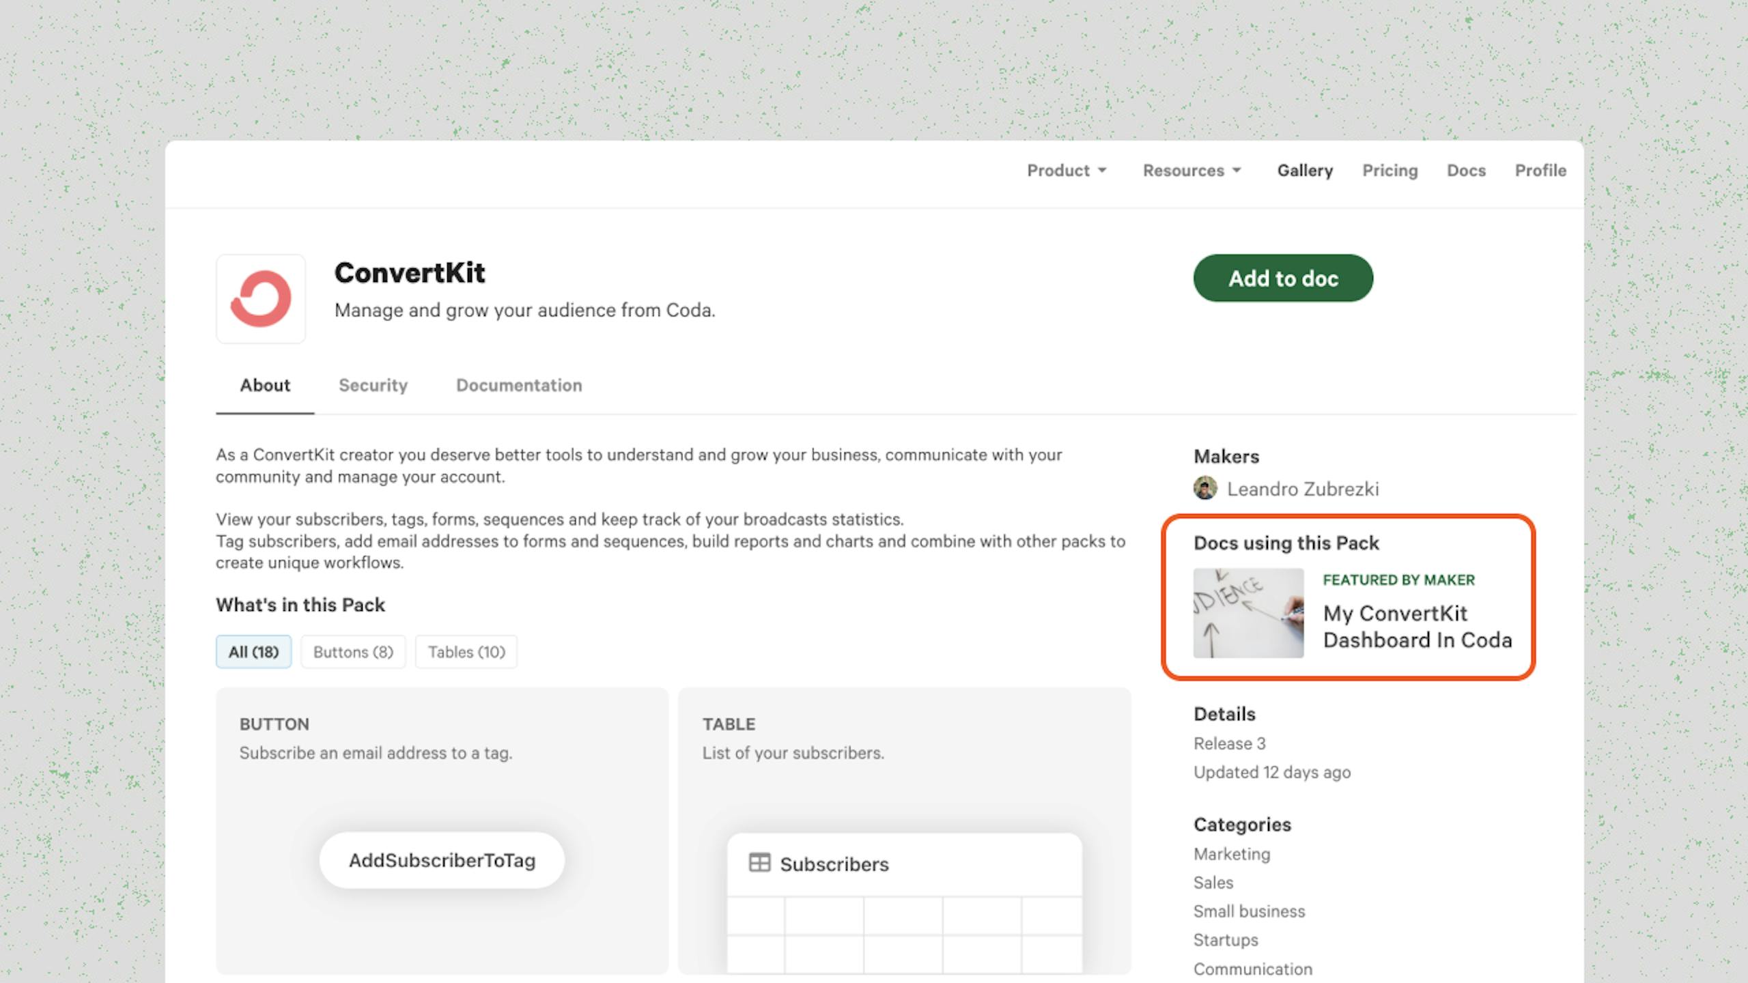The image size is (1748, 983).
Task: Switch to the Security tab
Action: pyautogui.click(x=373, y=386)
